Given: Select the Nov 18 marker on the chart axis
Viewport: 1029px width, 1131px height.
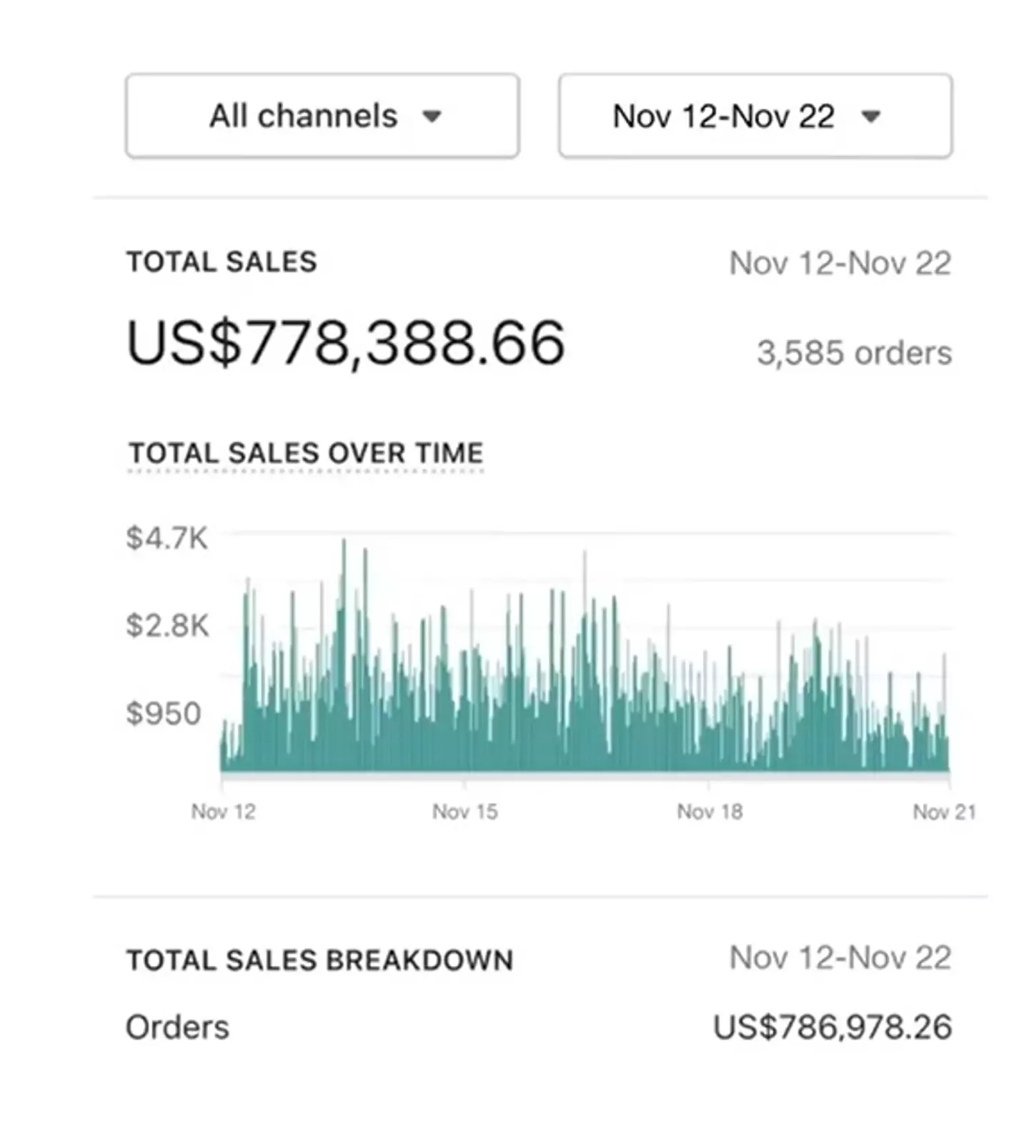Looking at the screenshot, I should (x=710, y=812).
